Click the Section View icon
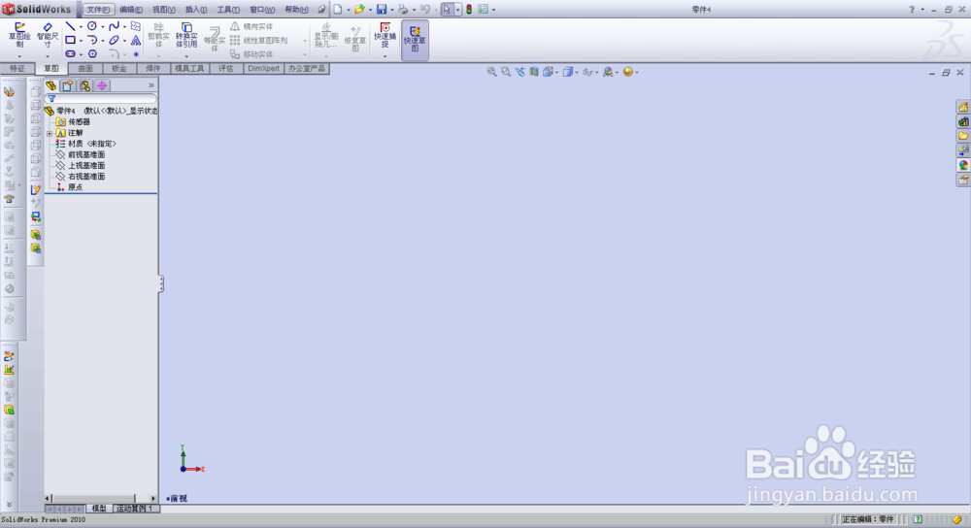The image size is (971, 528). pos(534,72)
